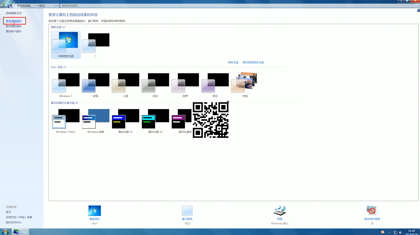Open the Windows Start orb
This screenshot has height=235, width=420.
(5, 232)
